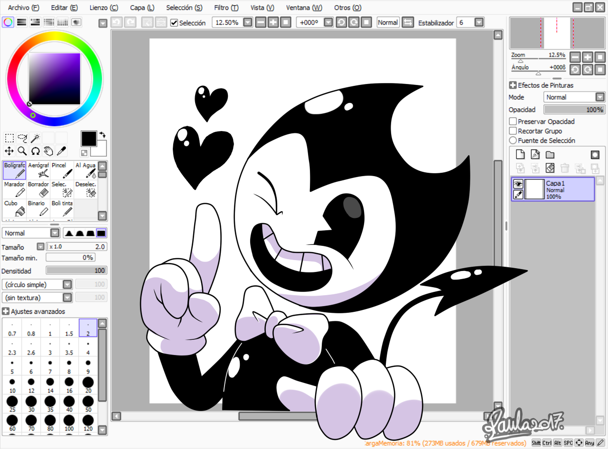Adjust the layer Opacidad slider
This screenshot has width=608, height=449.
click(x=574, y=110)
